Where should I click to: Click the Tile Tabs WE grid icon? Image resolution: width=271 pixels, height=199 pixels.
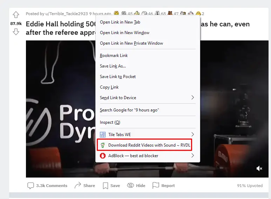click(x=103, y=135)
